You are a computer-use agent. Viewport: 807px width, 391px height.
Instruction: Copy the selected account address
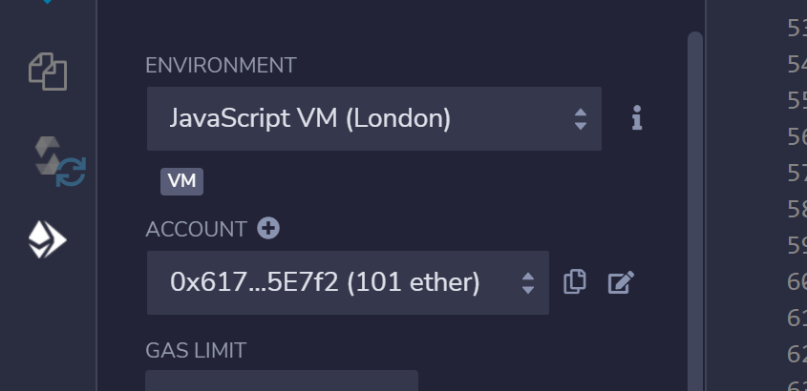coord(574,281)
